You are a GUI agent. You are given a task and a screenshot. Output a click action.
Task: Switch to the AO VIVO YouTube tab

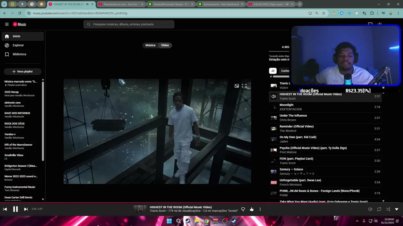point(271,4)
